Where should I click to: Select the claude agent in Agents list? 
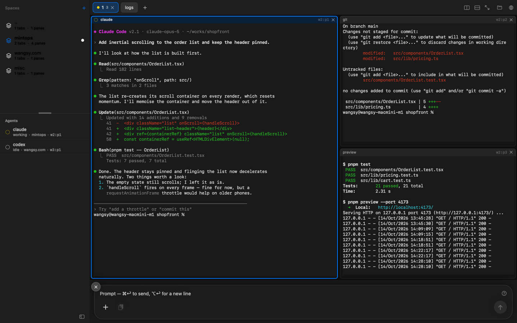pos(45,132)
